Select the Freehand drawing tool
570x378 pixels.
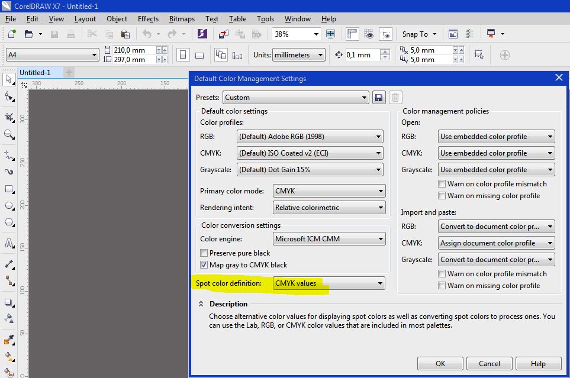pos(9,155)
